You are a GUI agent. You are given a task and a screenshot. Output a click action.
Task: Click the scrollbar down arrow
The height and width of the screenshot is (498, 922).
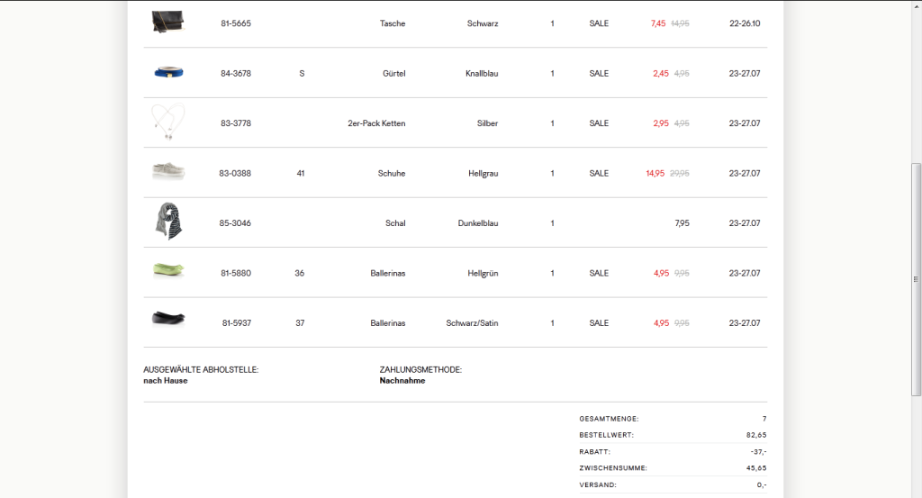(916, 492)
